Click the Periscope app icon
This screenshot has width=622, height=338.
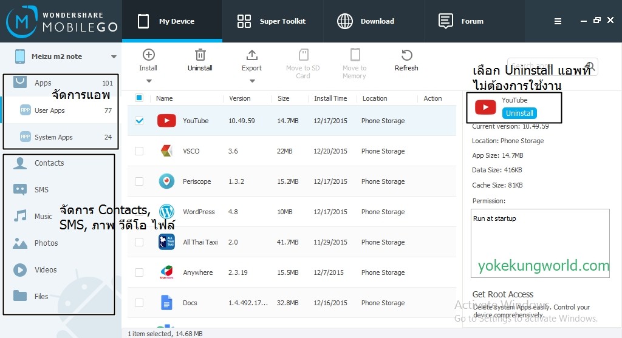tap(166, 181)
